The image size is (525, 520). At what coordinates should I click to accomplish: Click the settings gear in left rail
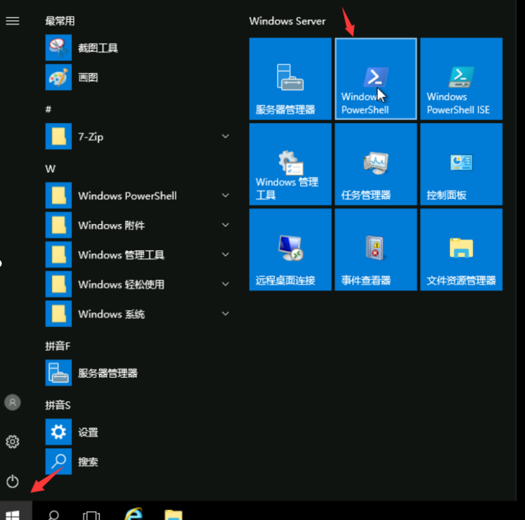click(12, 442)
